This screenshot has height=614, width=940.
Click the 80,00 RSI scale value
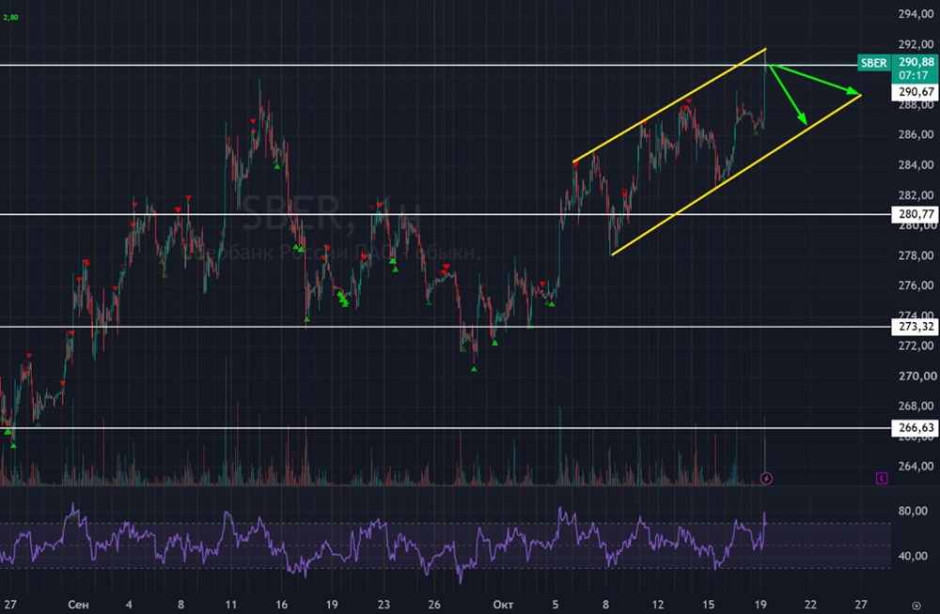913,511
